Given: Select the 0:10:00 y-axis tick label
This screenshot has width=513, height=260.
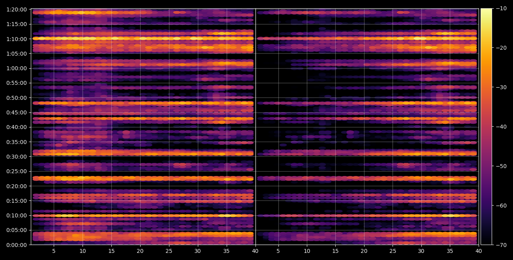Looking at the screenshot, I should (x=17, y=215).
